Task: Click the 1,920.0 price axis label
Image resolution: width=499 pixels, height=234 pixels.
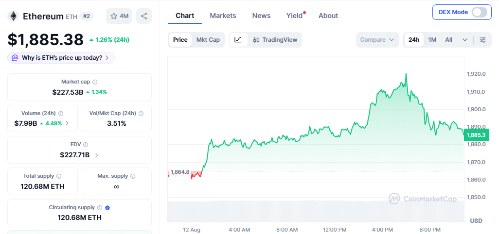Action: (476, 74)
